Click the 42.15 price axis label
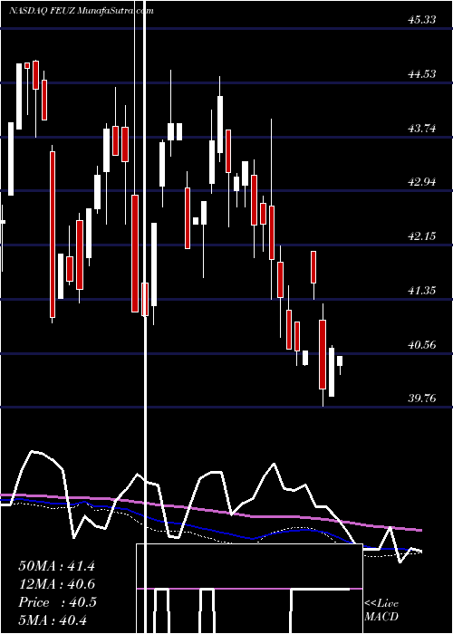 click(422, 236)
